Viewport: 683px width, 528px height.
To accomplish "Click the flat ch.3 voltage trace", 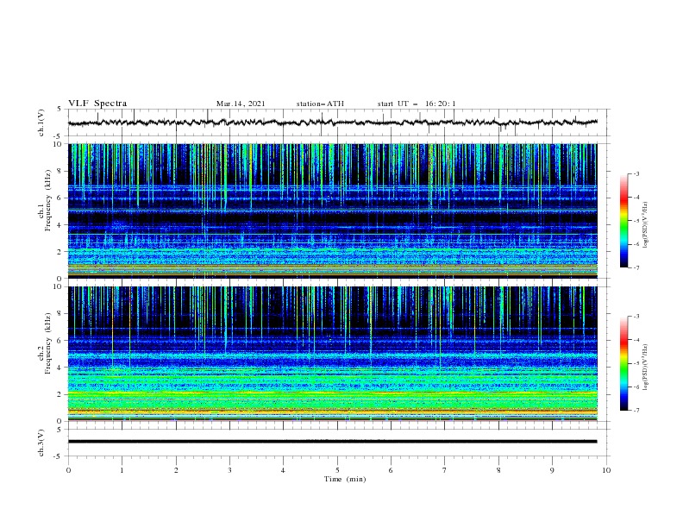I will click(x=332, y=442).
